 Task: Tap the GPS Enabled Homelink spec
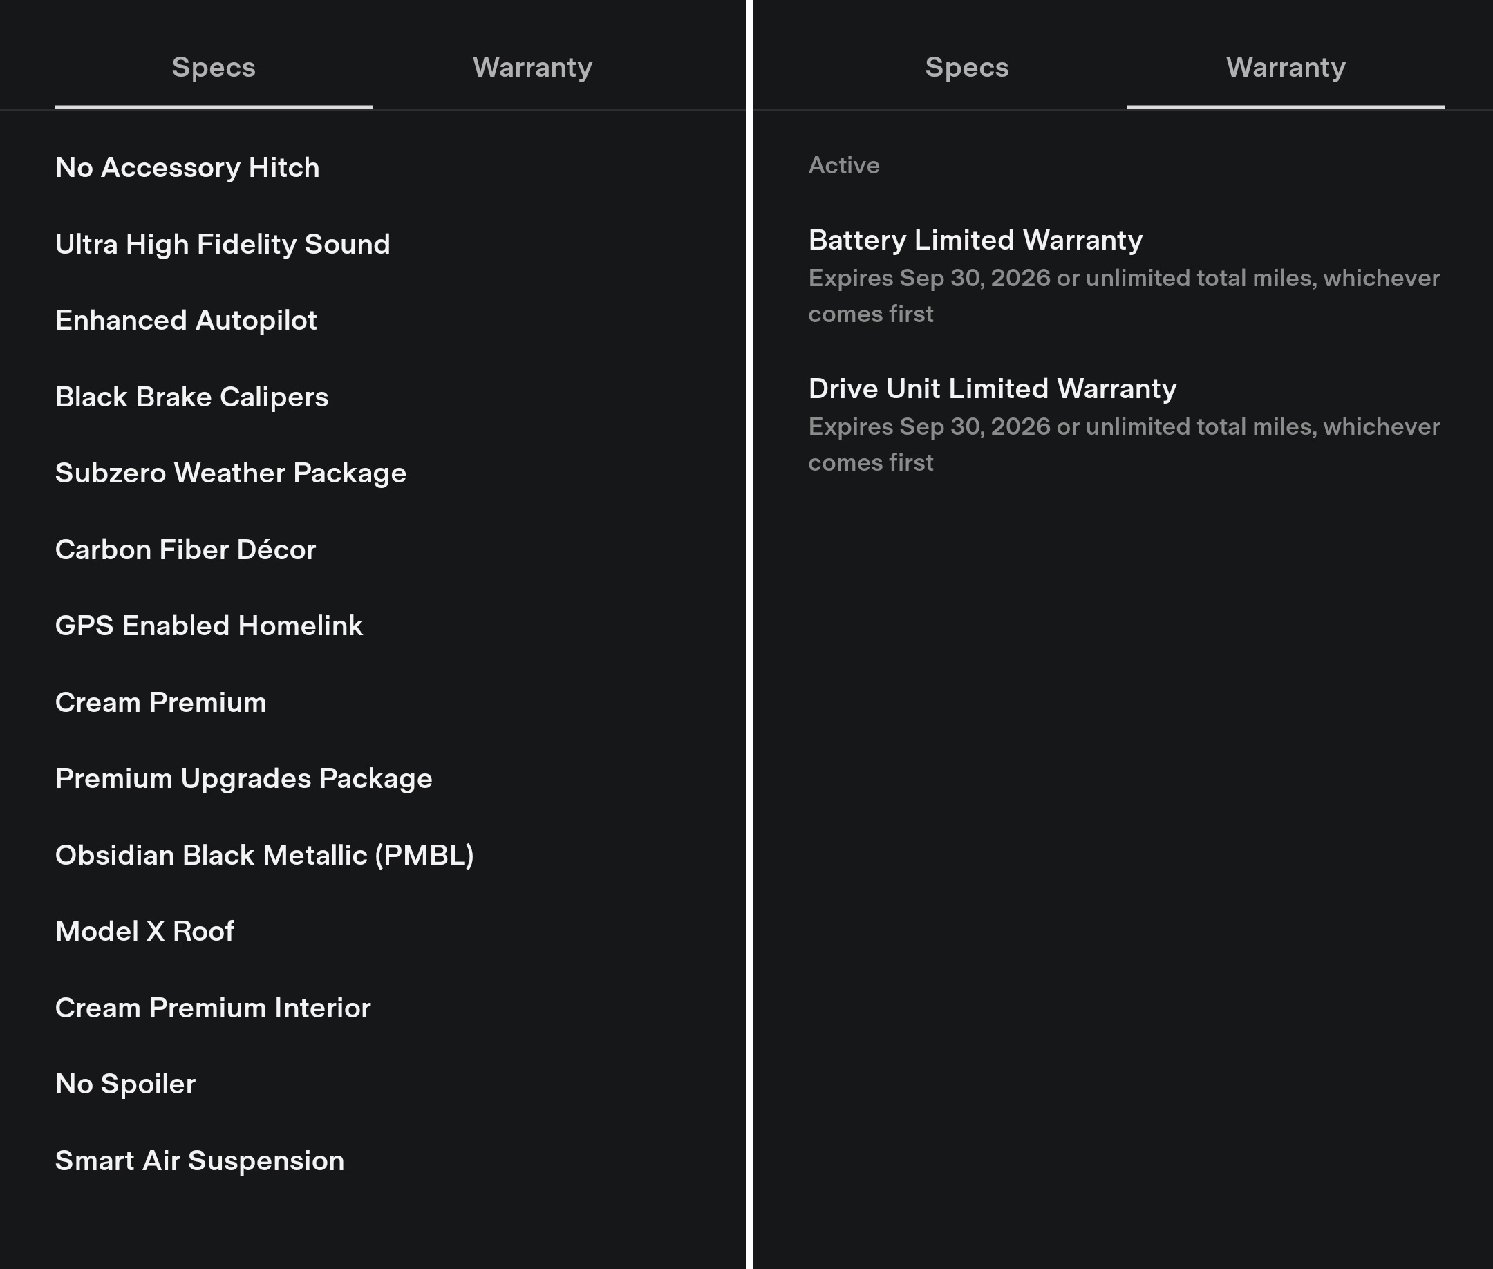(209, 626)
